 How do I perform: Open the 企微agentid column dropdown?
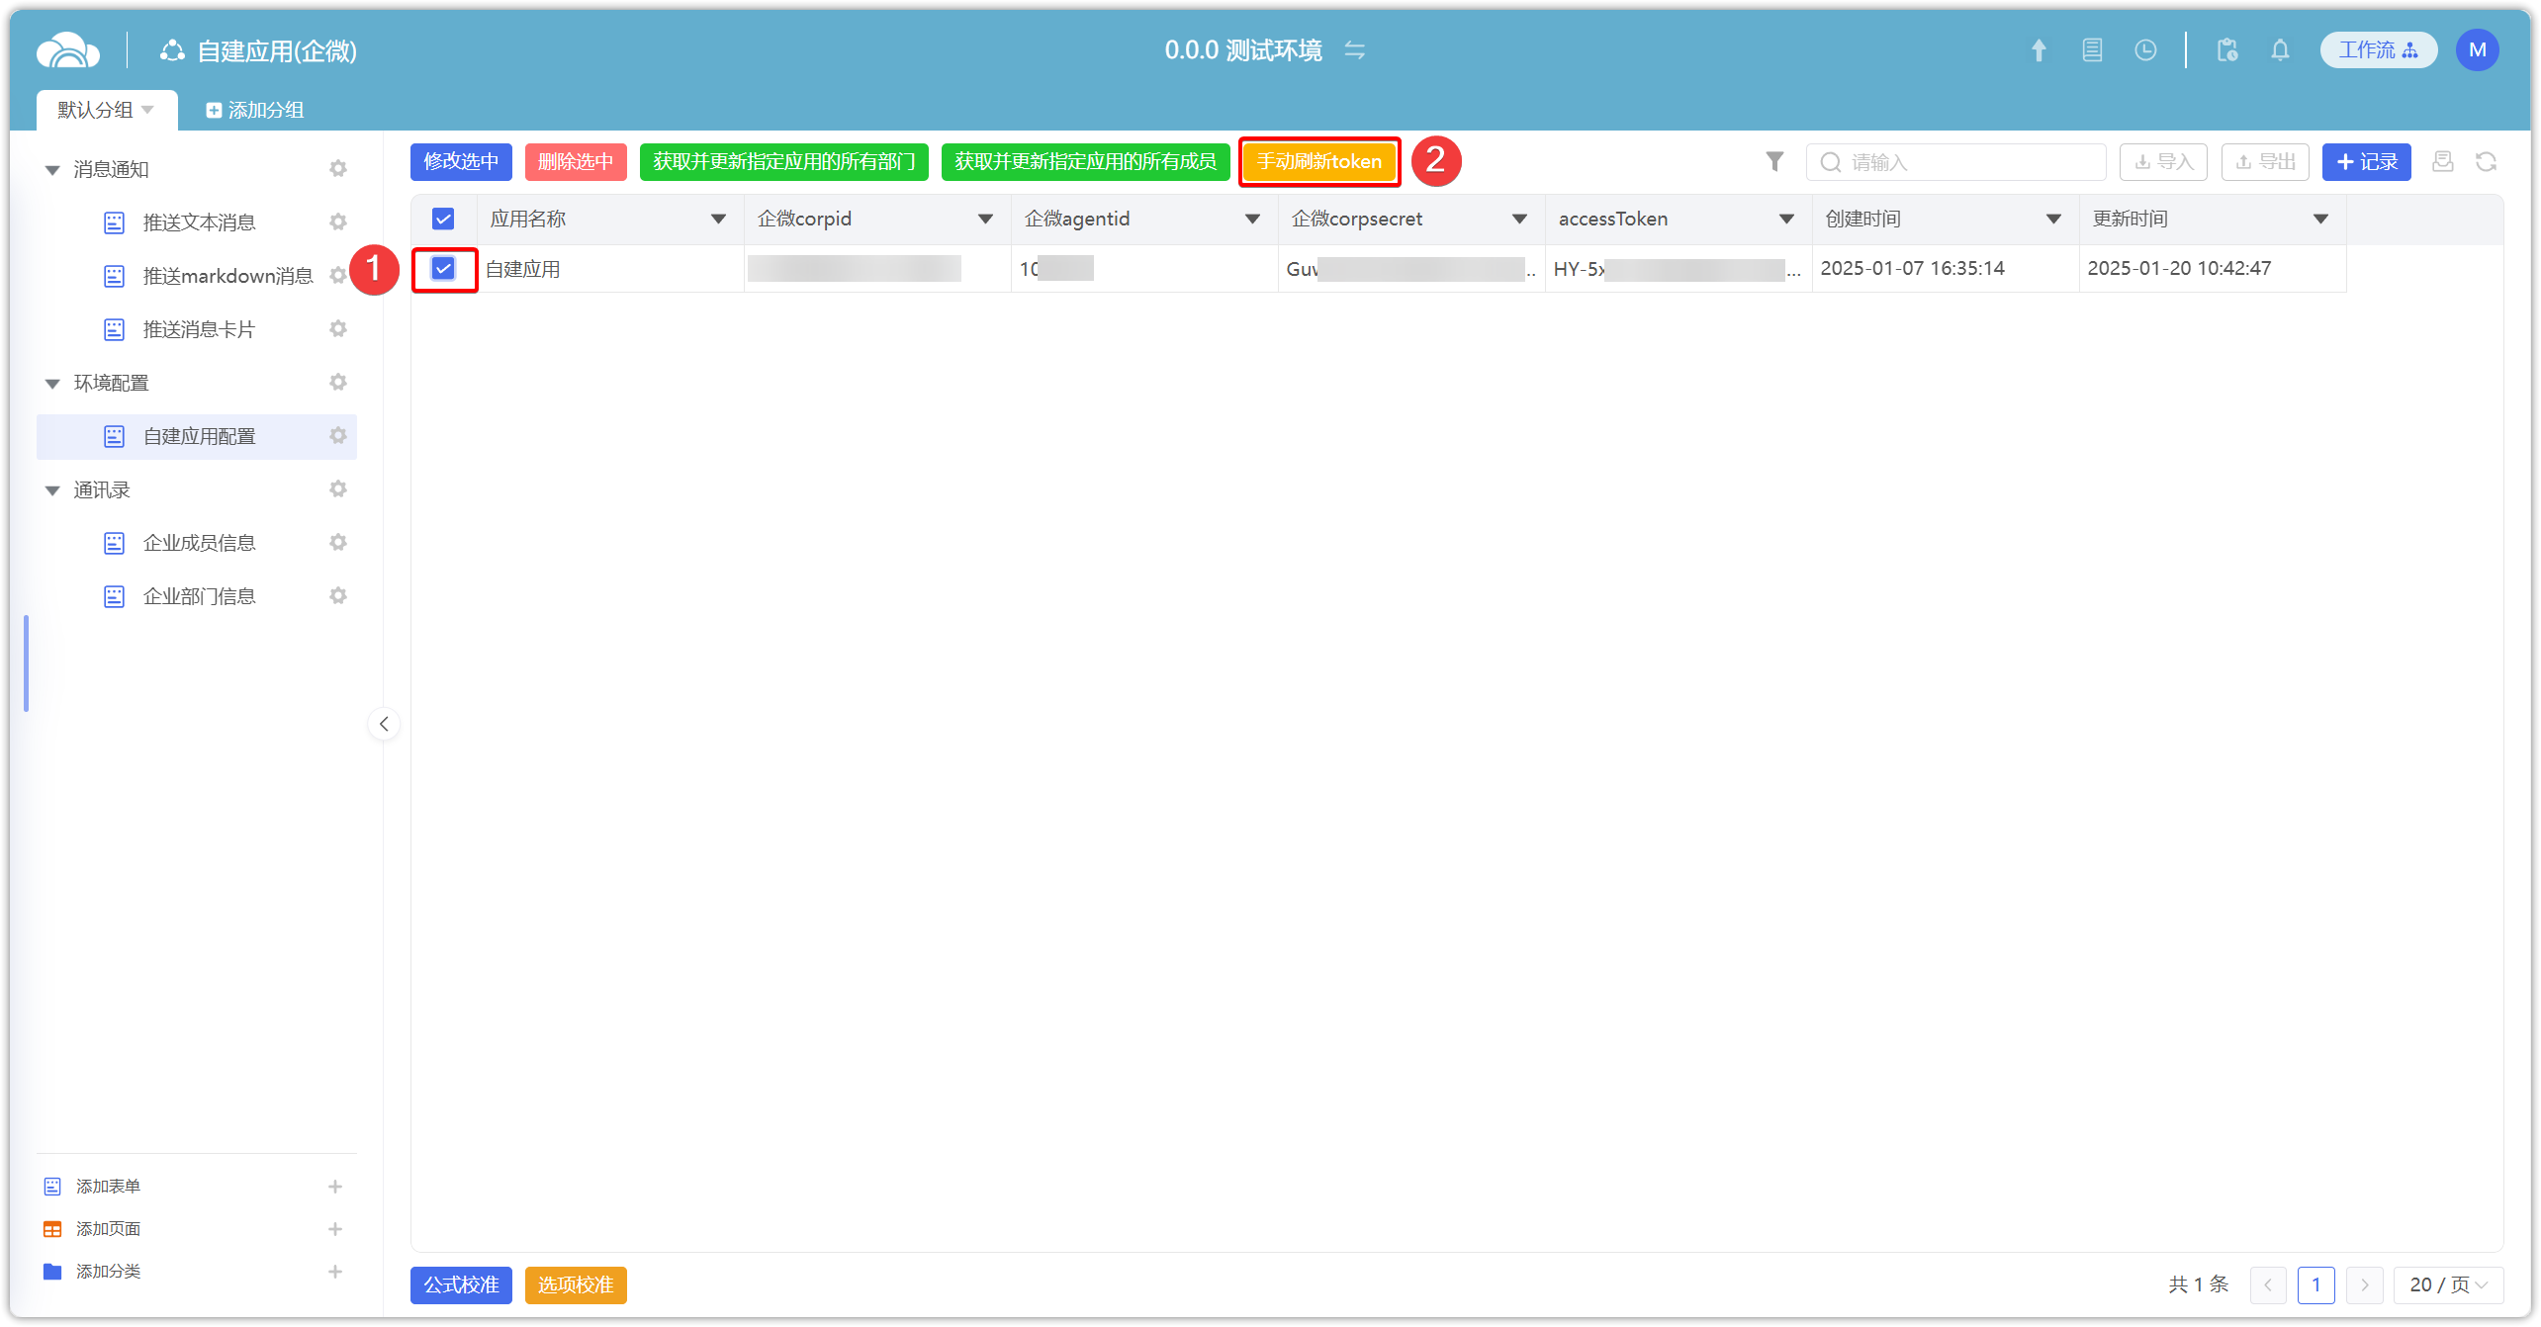pos(1253,219)
